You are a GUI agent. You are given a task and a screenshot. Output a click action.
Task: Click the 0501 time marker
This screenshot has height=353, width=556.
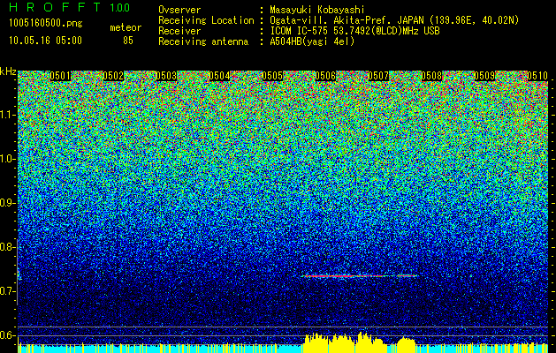(60, 76)
